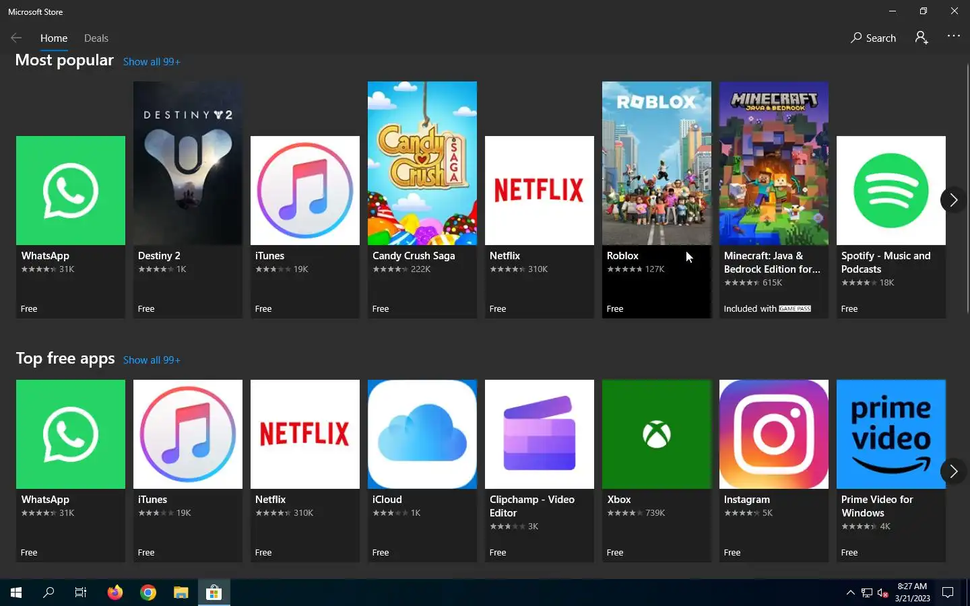Open the account sign-in icon
Image resolution: width=970 pixels, height=606 pixels.
[922, 38]
